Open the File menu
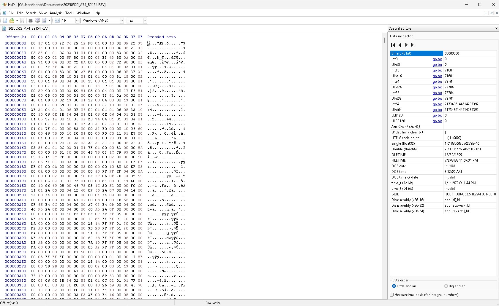This screenshot has height=306, width=499. [11, 13]
